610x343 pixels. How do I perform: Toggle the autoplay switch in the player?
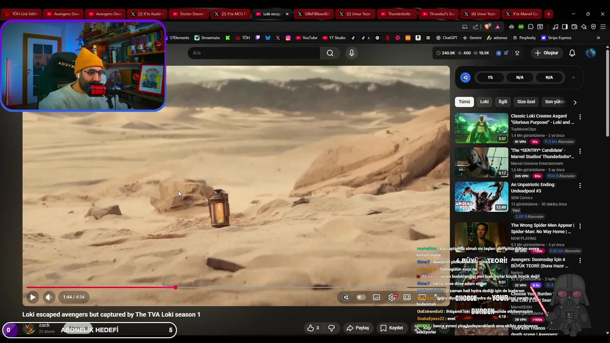click(361, 297)
